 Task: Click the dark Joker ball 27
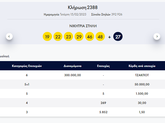[118, 36]
